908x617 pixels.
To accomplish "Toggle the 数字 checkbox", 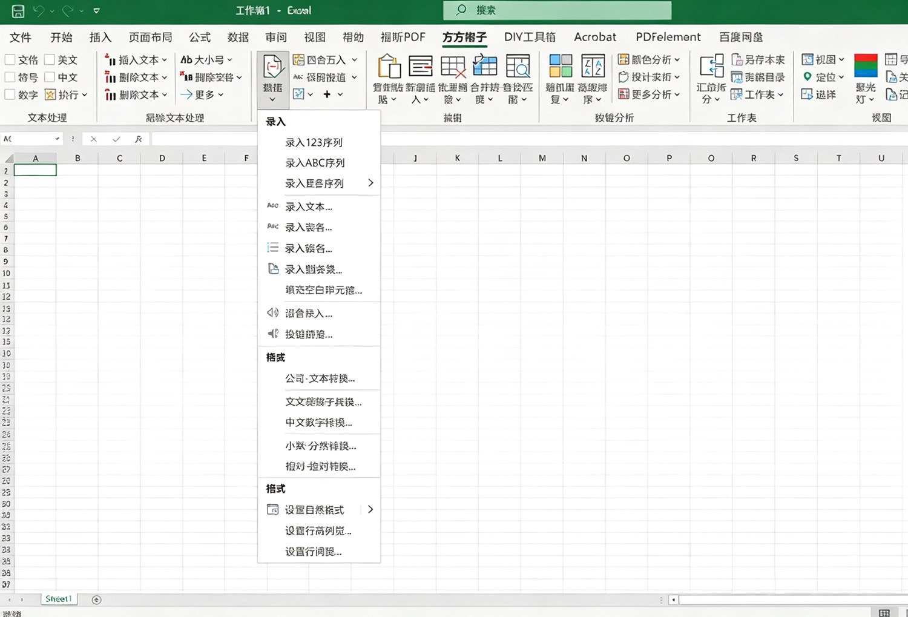I will pyautogui.click(x=10, y=94).
